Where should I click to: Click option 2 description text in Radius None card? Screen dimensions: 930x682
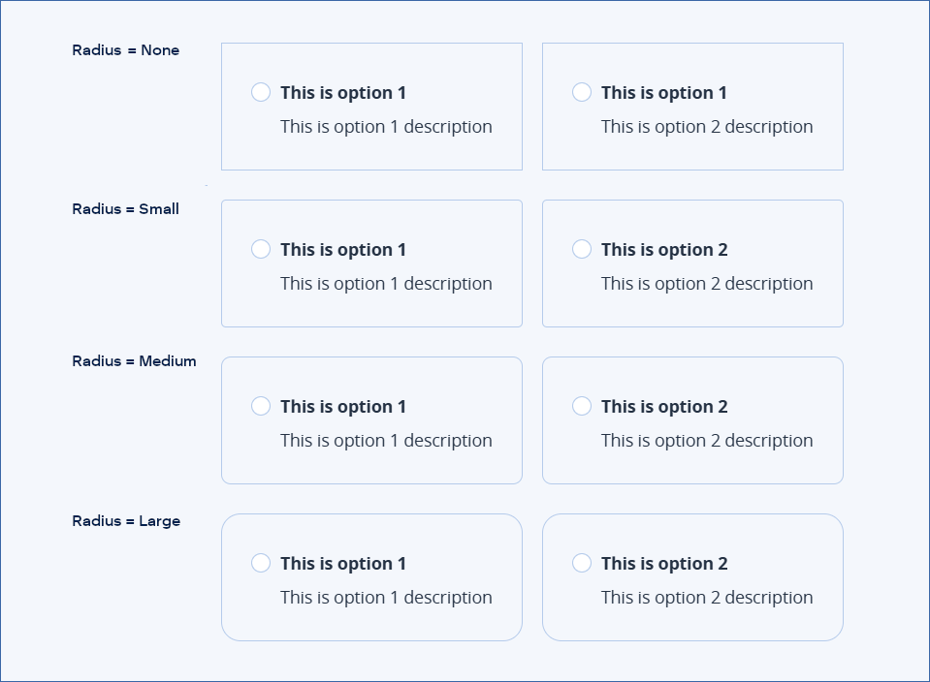pyautogui.click(x=707, y=127)
